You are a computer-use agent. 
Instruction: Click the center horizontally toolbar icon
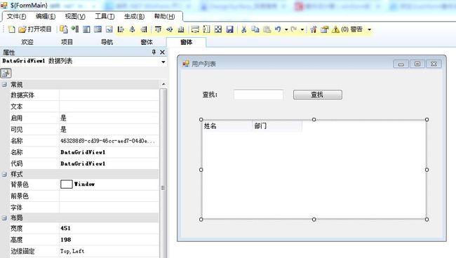pyautogui.click(x=133, y=29)
